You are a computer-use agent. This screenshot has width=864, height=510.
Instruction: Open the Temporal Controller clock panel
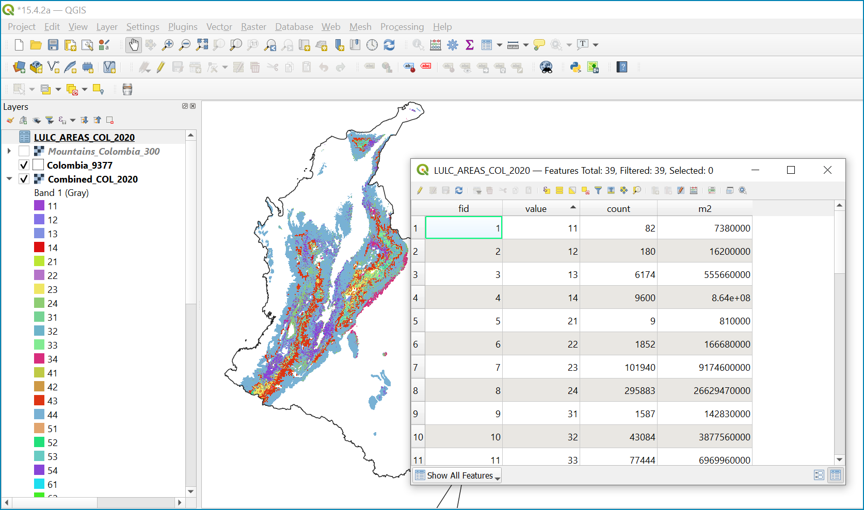372,45
